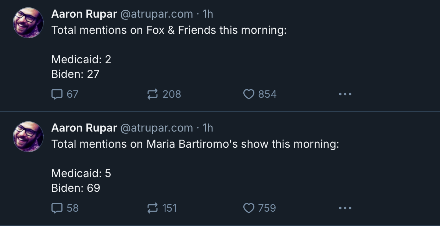Open Aaron Rupar's avatar on second post
The height and width of the screenshot is (226, 440).
tap(28, 137)
